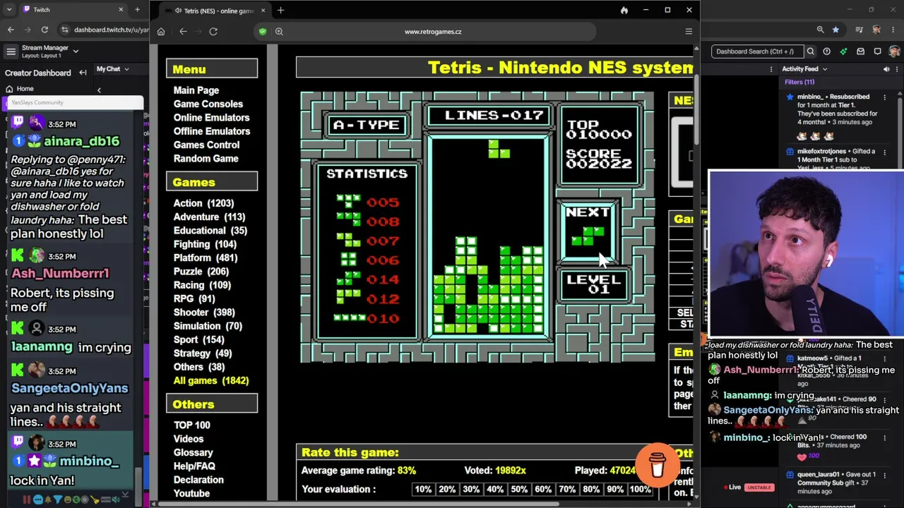Click the green shield security icon
This screenshot has height=508, width=904.
[x=263, y=32]
